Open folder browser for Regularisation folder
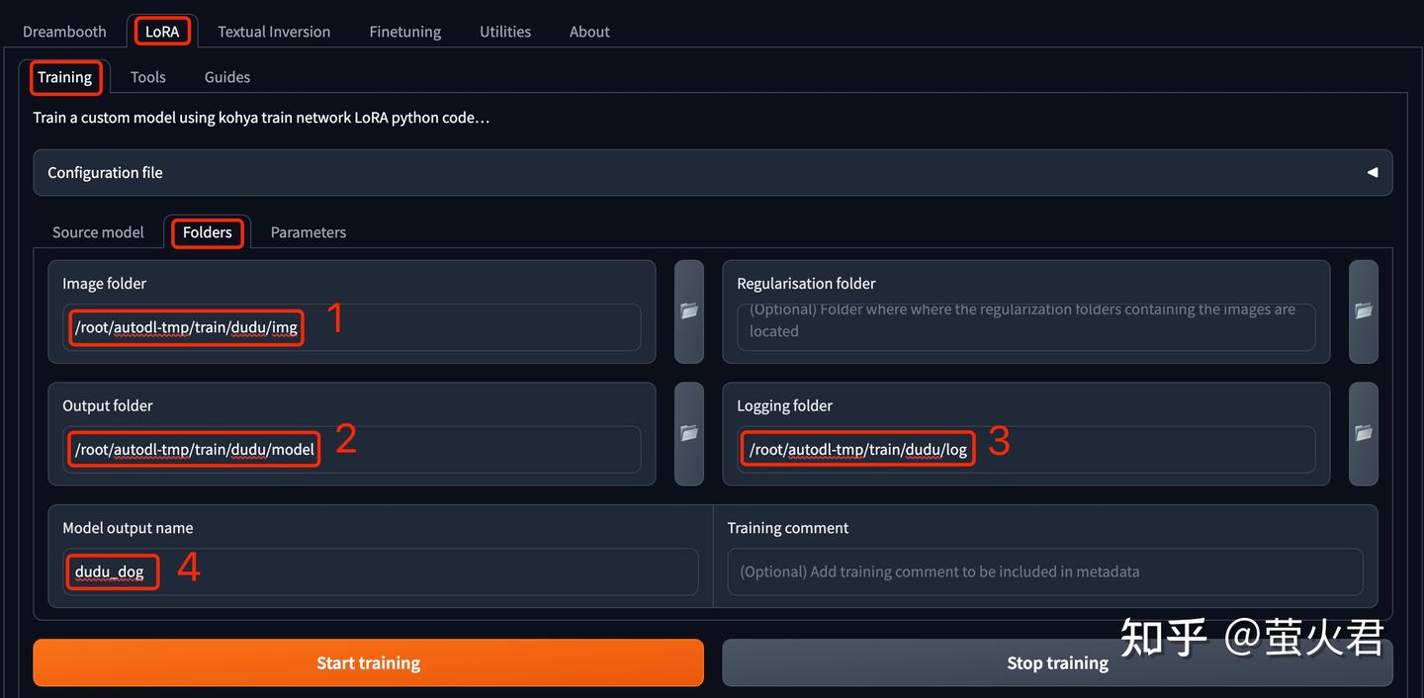1424x698 pixels. point(1363,311)
